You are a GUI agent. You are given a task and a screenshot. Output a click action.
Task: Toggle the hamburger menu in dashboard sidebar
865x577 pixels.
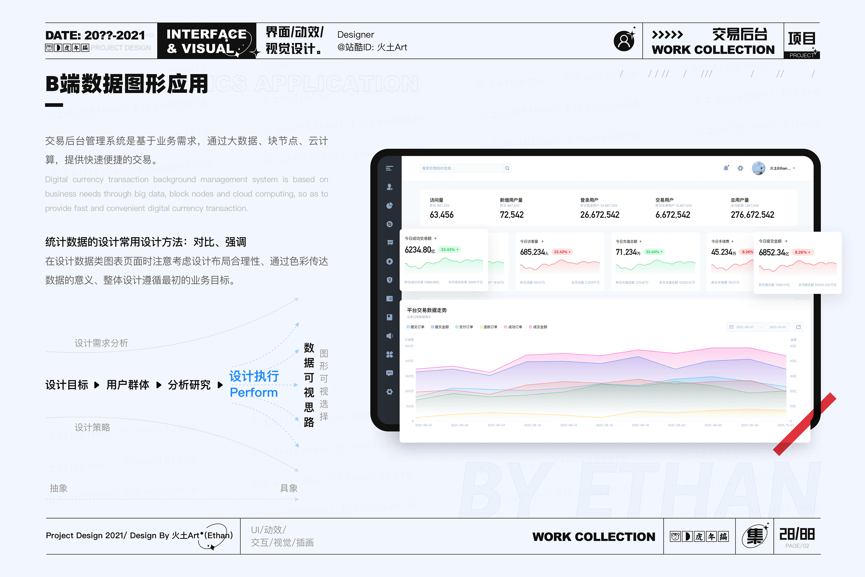click(390, 168)
